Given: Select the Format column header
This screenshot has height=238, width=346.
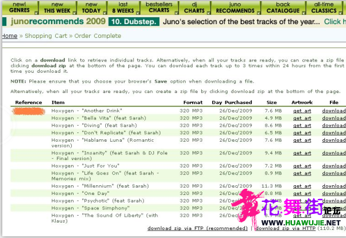Looking at the screenshot, I should coord(193,103).
